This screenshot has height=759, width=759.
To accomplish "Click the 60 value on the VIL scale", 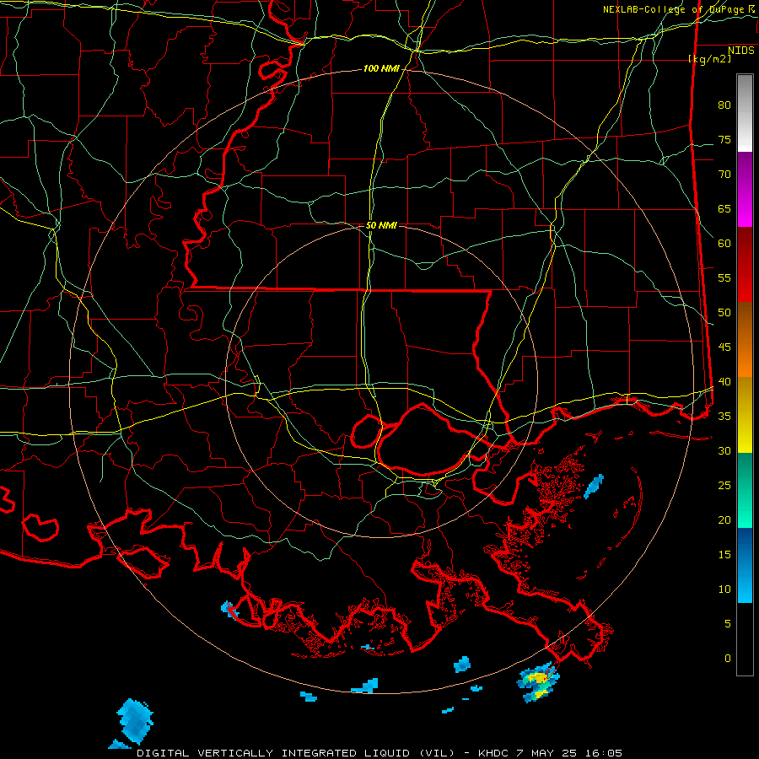I will [724, 244].
